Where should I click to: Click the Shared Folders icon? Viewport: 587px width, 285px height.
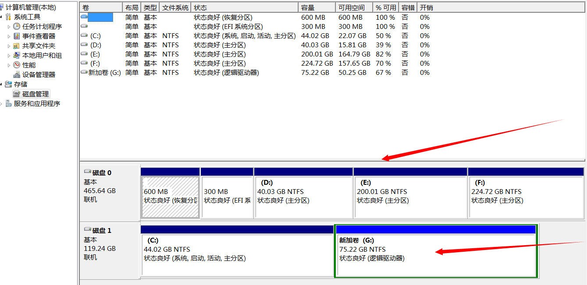(x=17, y=46)
